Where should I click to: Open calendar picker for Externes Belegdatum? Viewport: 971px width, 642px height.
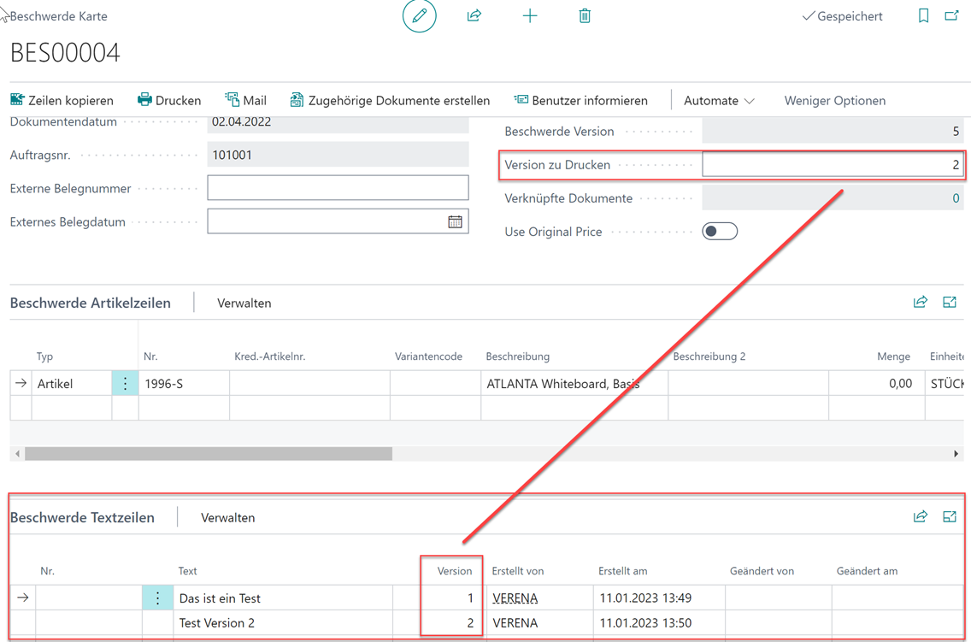click(x=455, y=221)
